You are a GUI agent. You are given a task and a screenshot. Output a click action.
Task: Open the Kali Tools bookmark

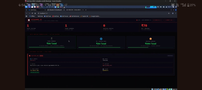pyautogui.click(x=48, y=16)
